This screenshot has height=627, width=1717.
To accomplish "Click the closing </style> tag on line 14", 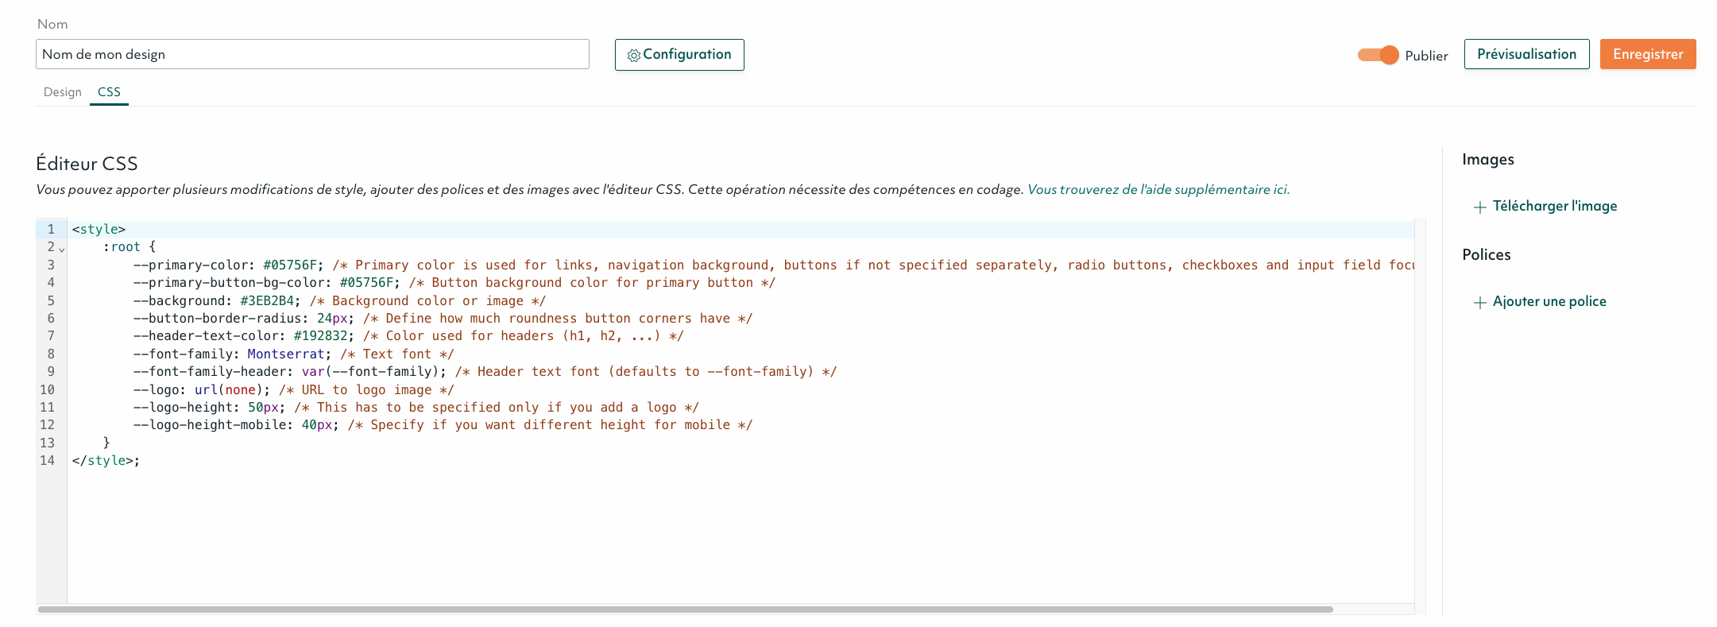I will click(102, 461).
